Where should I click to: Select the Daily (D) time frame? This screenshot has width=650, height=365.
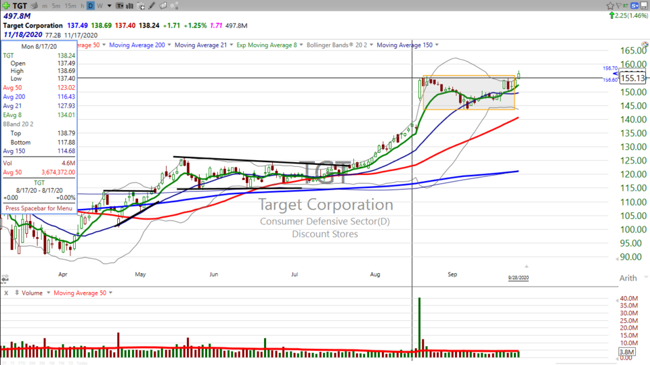[90, 6]
